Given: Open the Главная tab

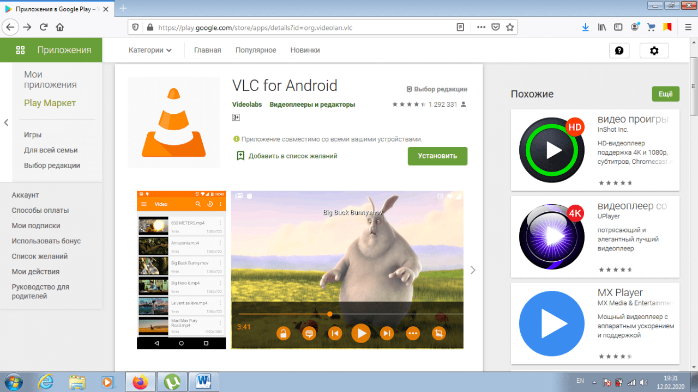Looking at the screenshot, I should 208,50.
